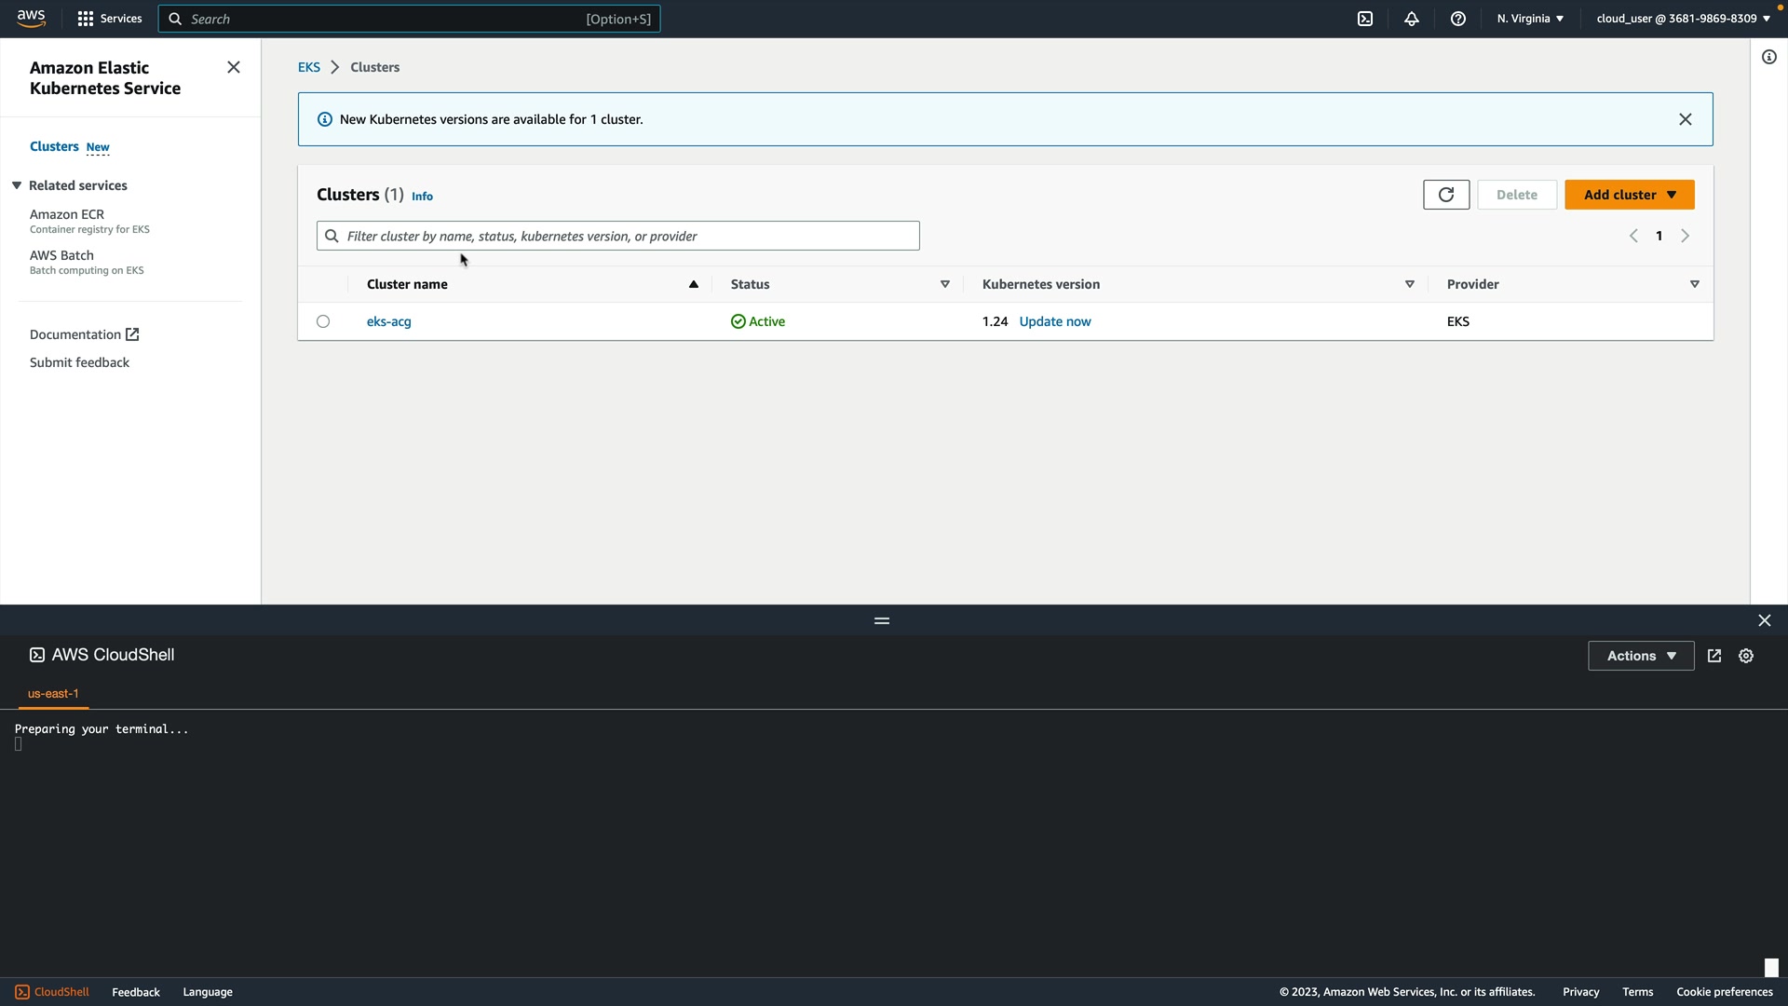The height and width of the screenshot is (1006, 1788).
Task: Select the us-east-1 terminal tab
Action: click(x=53, y=694)
